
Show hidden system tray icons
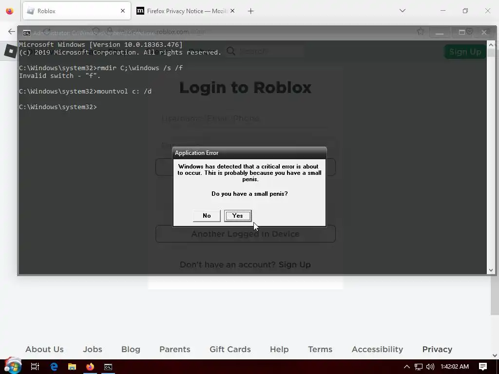click(x=407, y=367)
